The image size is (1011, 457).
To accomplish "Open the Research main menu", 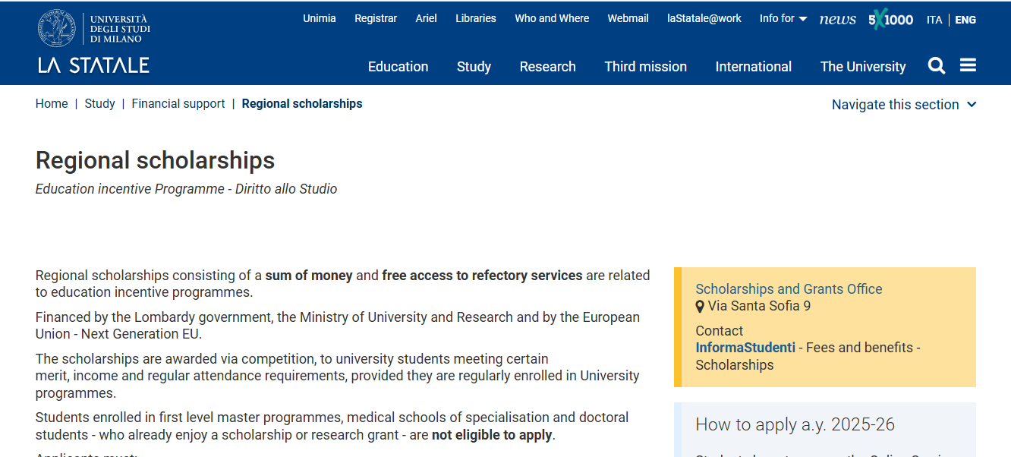I will click(547, 67).
